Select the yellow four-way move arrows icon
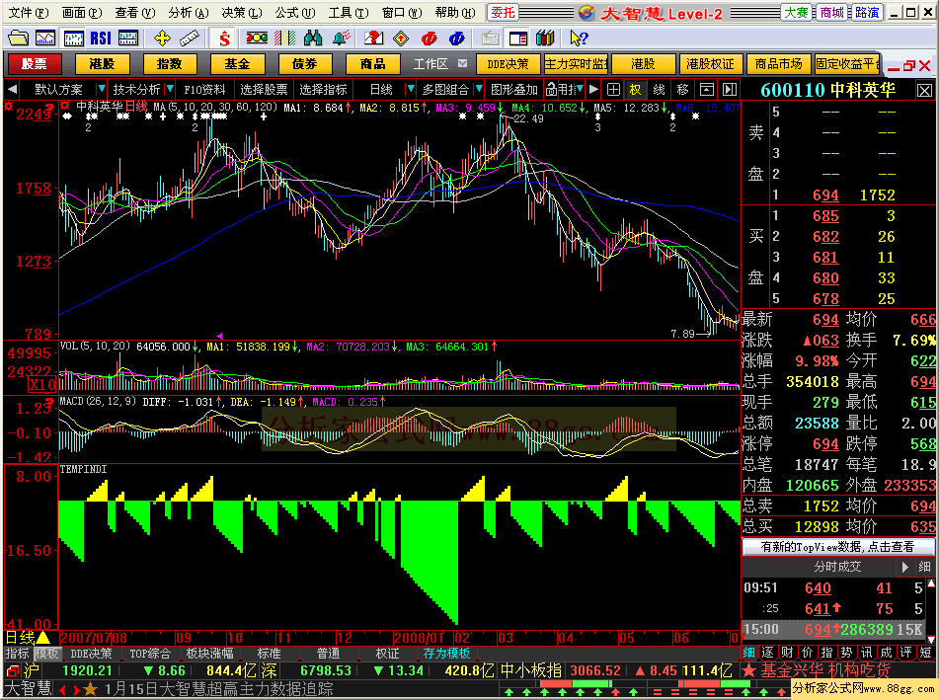The height and width of the screenshot is (700, 939). [162, 39]
